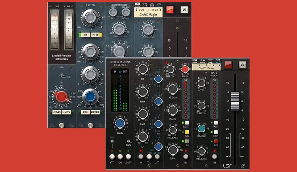
Task: Click the red preamp gain knob in 80 Series
Action: (x=61, y=97)
